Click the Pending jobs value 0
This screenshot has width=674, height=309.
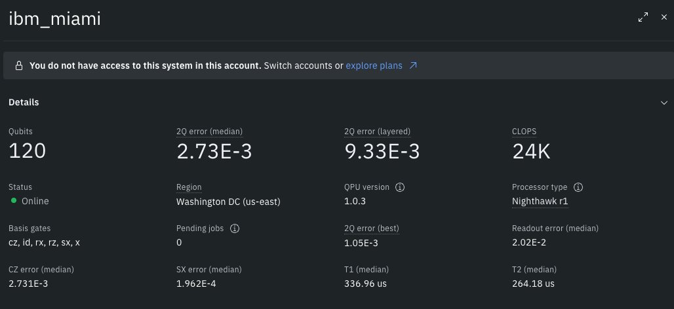(179, 242)
